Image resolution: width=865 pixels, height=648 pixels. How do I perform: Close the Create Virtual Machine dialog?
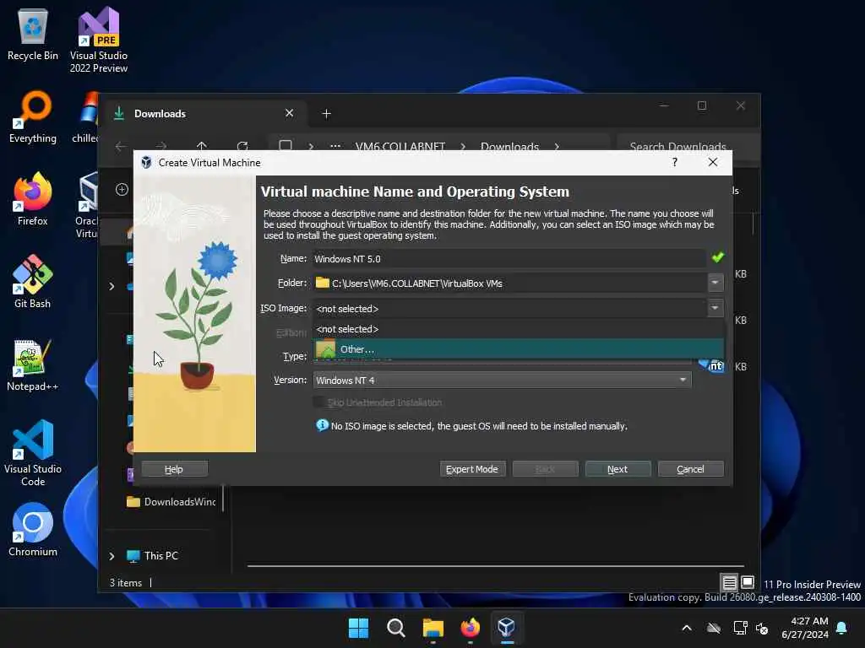pos(713,162)
